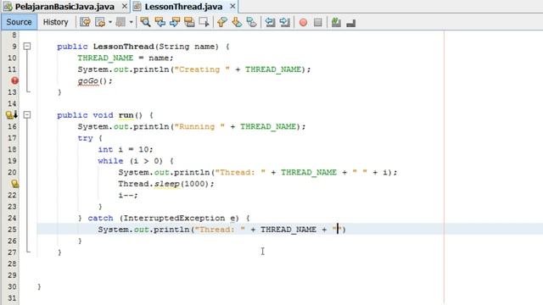
Task: Stop macro recording square icon
Action: pos(317,23)
